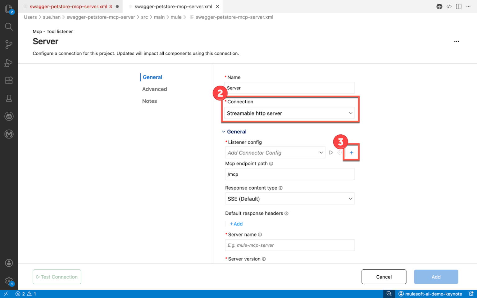Collapse the General section

(224, 131)
